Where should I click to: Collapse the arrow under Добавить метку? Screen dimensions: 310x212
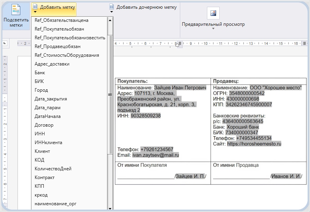pyautogui.click(x=35, y=12)
